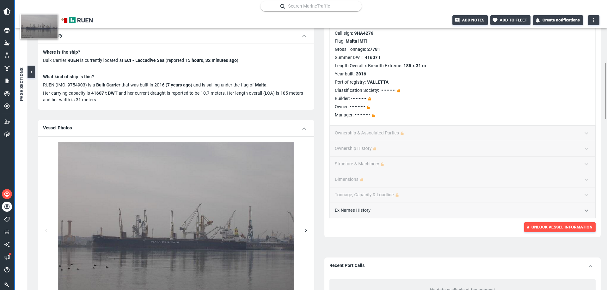Show the previous vessel photo arrow
Viewport: 607px width, 290px height.
[46, 230]
